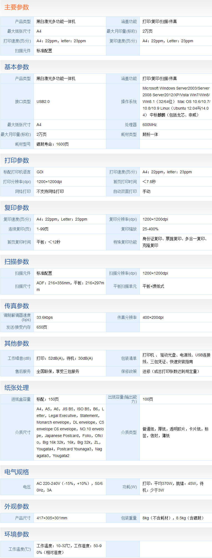
Task: Click the 基本参数 section heading
Action: tap(17, 67)
